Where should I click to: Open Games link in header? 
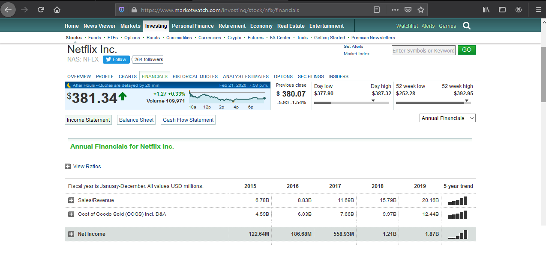click(x=447, y=26)
